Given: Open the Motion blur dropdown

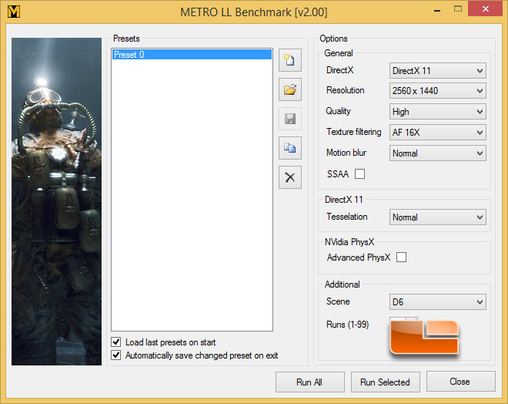Looking at the screenshot, I should point(438,153).
